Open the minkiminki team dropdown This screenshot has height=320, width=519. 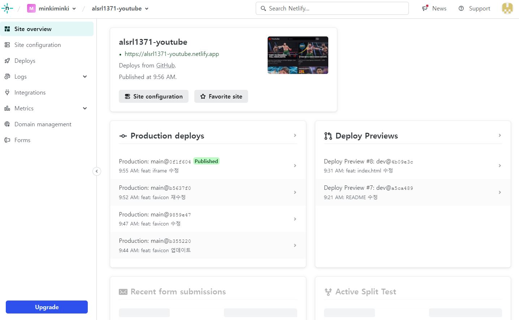coord(74,9)
